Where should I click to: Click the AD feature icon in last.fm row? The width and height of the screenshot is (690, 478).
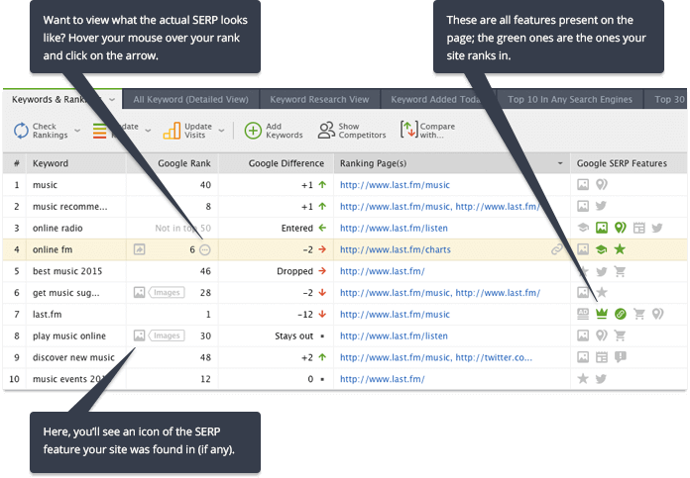pyautogui.click(x=583, y=314)
